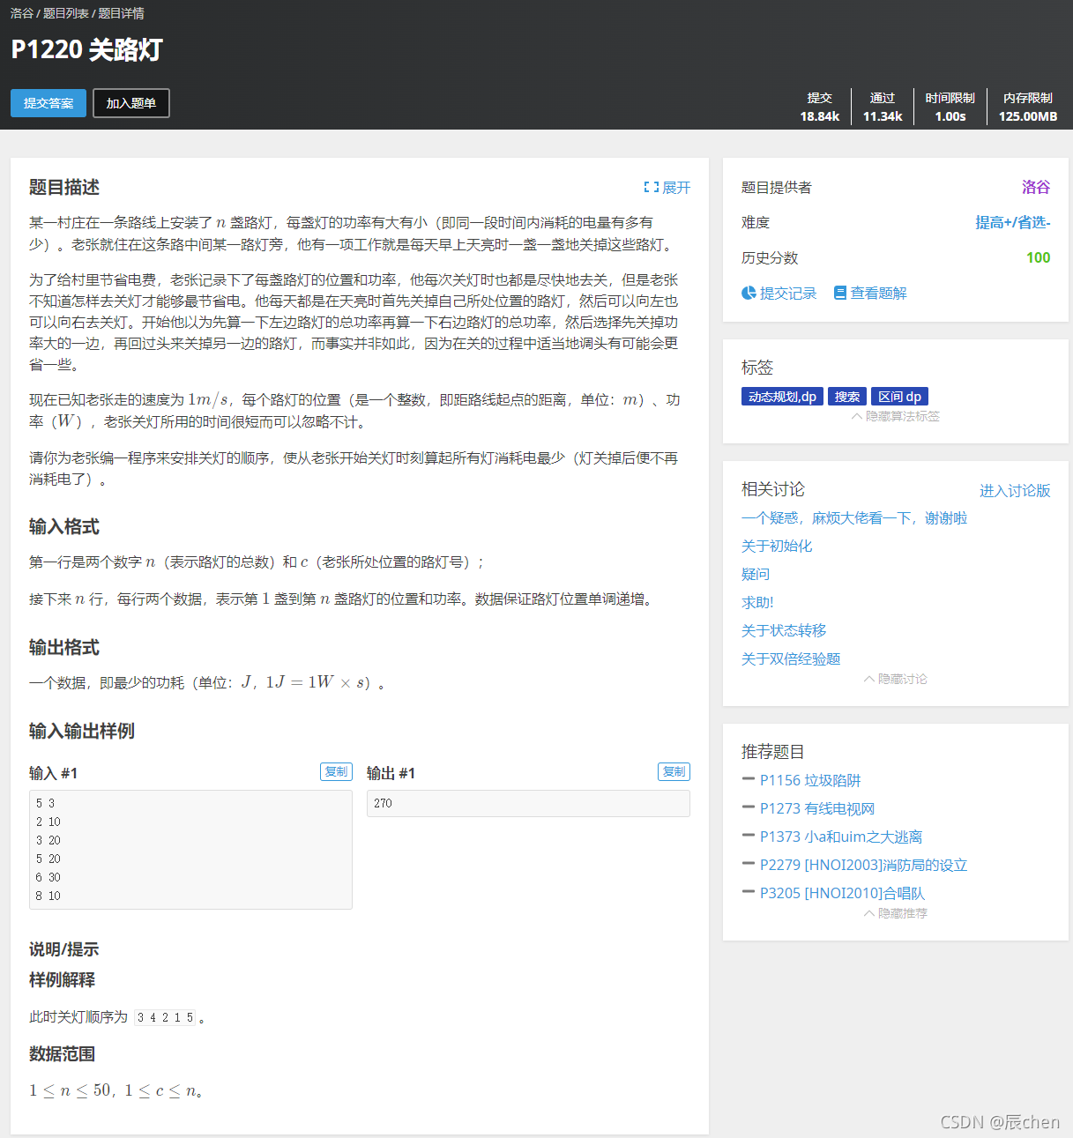The image size is (1073, 1138).
Task: Click the P1220 关路灯 title
Action: pos(86,49)
